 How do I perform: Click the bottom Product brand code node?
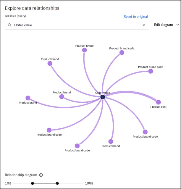click(x=77, y=146)
